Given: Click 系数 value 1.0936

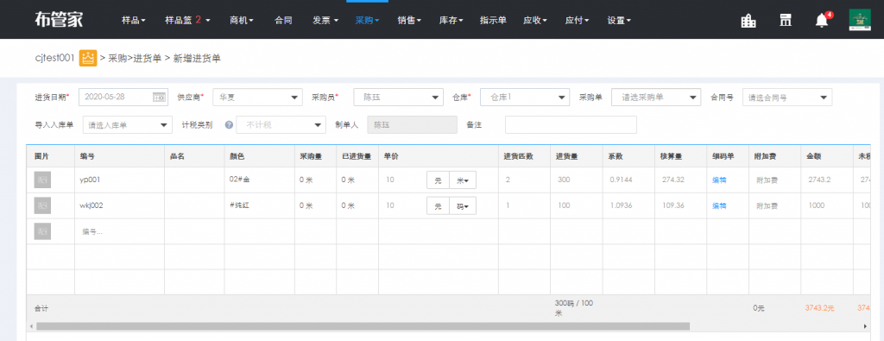Looking at the screenshot, I should point(621,206).
